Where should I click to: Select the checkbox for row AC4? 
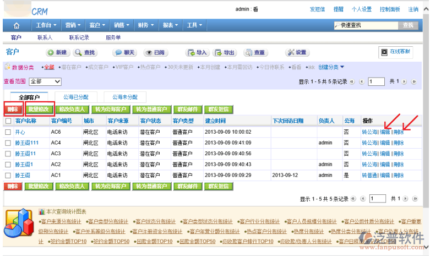click(x=8, y=143)
